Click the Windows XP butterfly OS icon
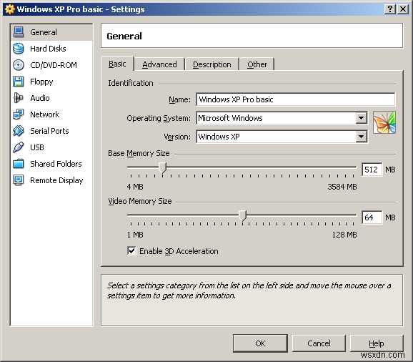 (x=384, y=122)
